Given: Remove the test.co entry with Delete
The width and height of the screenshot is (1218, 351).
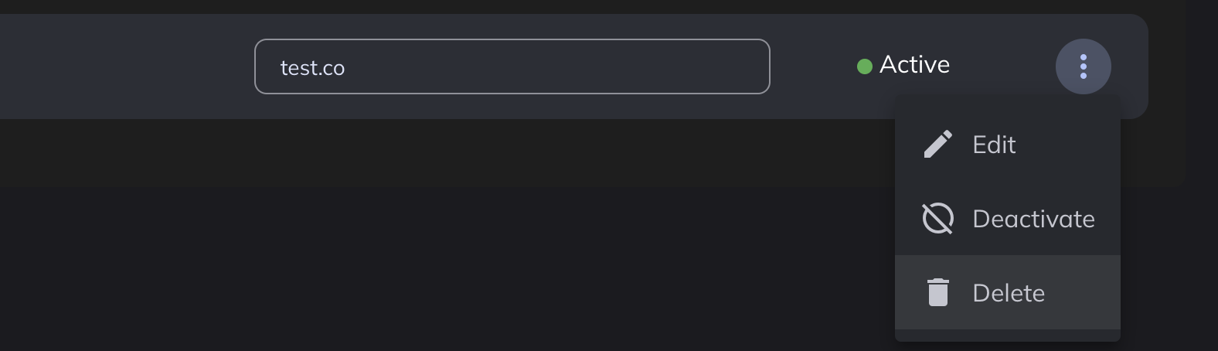Looking at the screenshot, I should 1007,292.
